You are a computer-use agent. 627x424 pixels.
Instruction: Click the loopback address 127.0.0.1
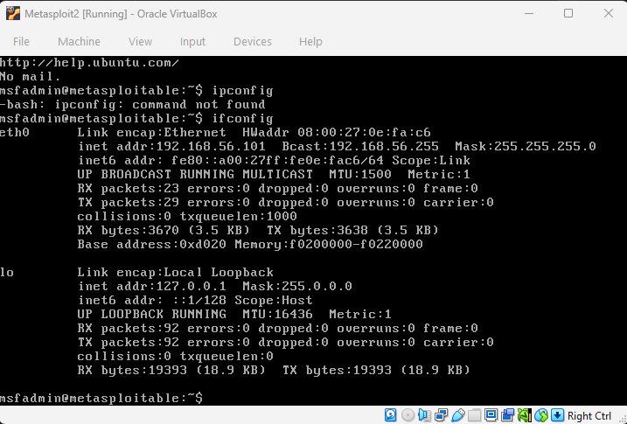coord(192,286)
